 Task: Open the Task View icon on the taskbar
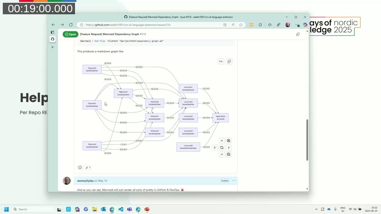59,209
